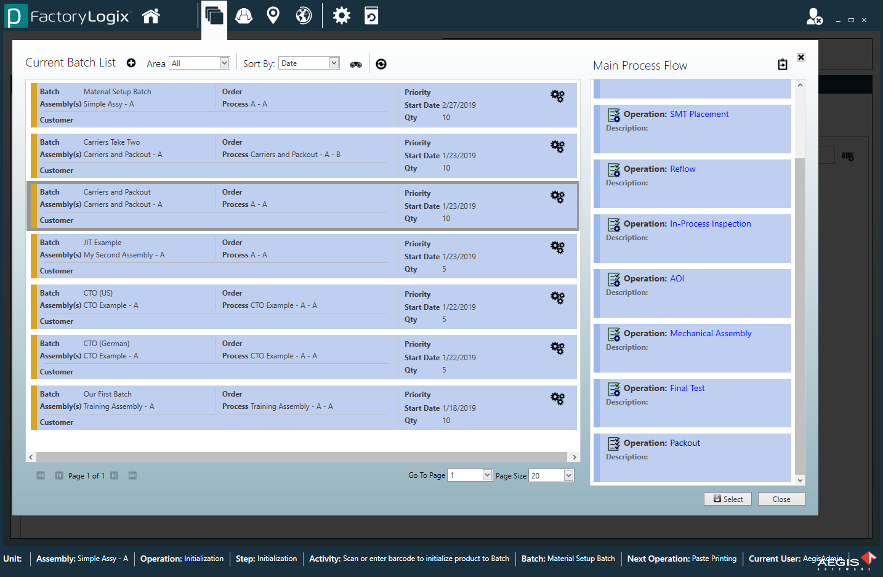883x577 pixels.
Task: Click the hard hat production icon in toolbar
Action: (x=243, y=15)
